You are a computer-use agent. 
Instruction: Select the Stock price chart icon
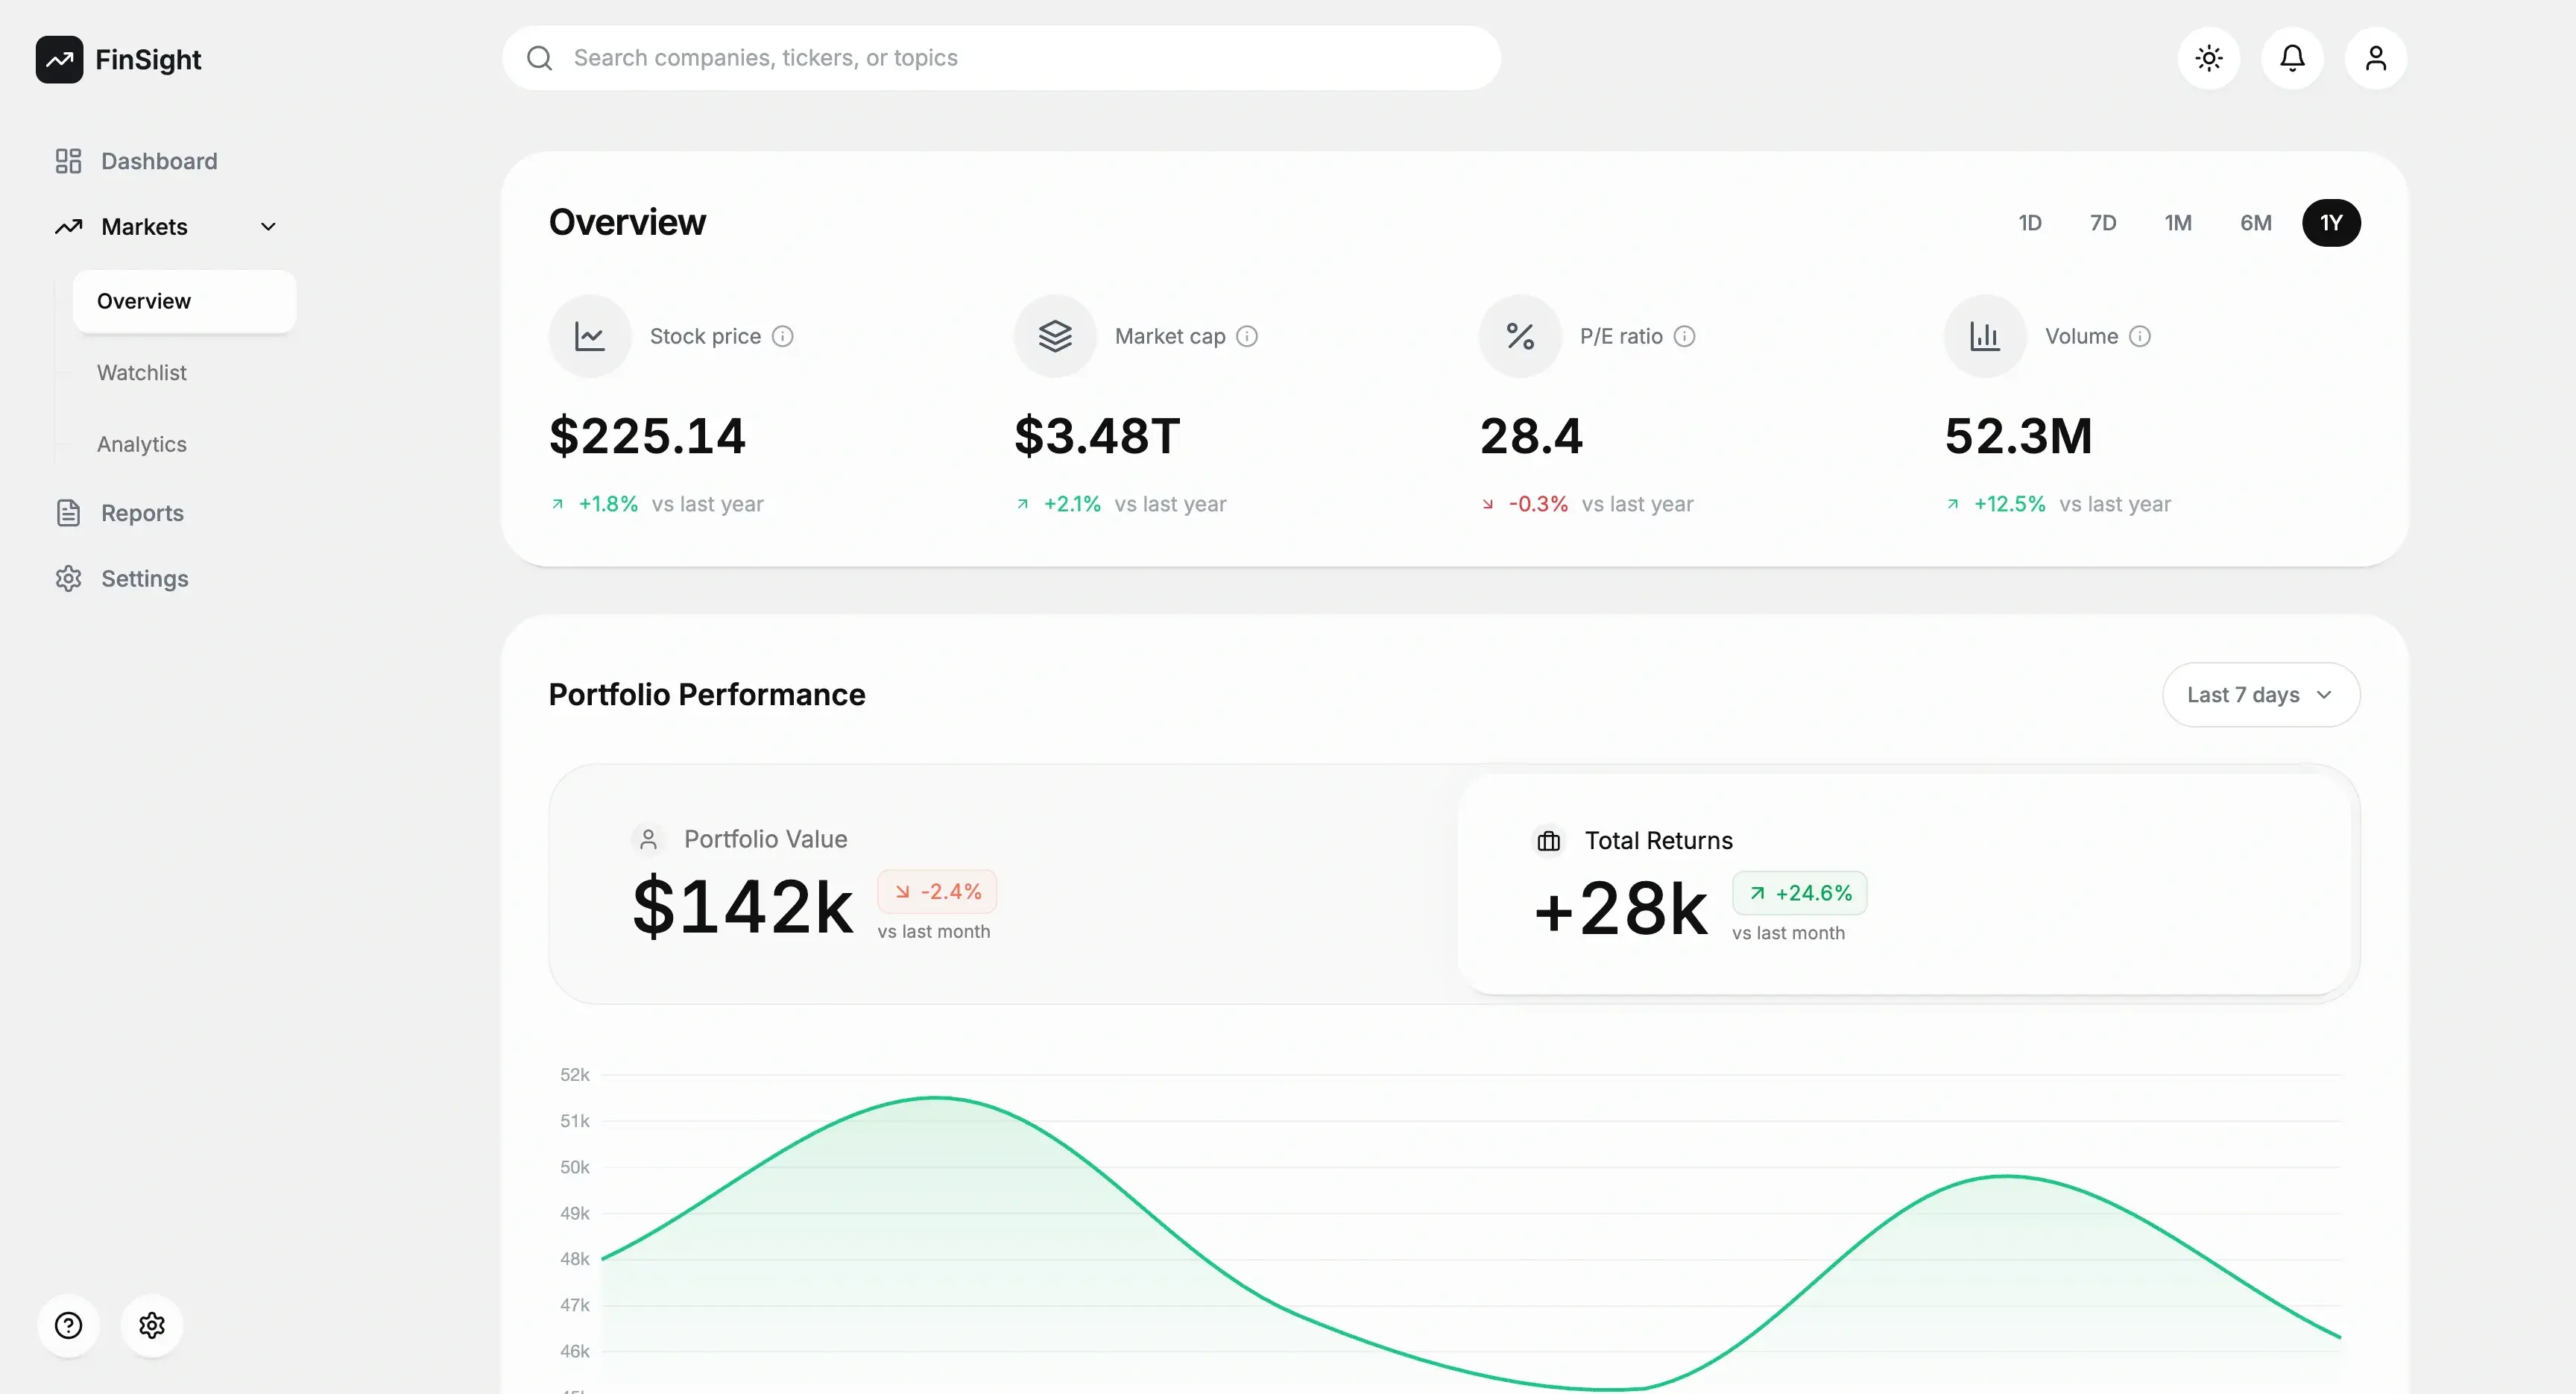(x=590, y=336)
